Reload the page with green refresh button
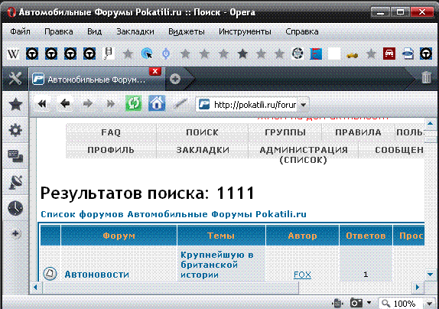The width and height of the screenshot is (439, 309). (x=134, y=103)
